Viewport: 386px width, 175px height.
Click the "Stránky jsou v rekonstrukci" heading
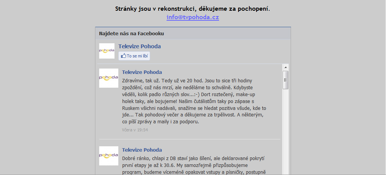point(193,8)
